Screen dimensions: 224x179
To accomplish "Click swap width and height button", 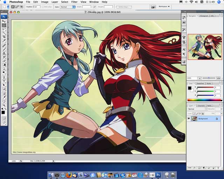I will [x=94, y=7].
